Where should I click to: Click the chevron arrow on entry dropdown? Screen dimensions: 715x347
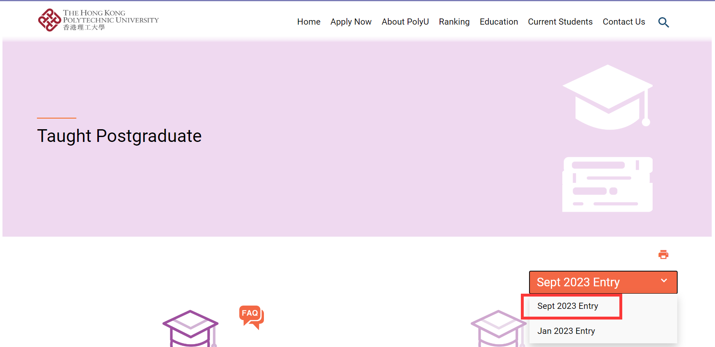point(664,281)
